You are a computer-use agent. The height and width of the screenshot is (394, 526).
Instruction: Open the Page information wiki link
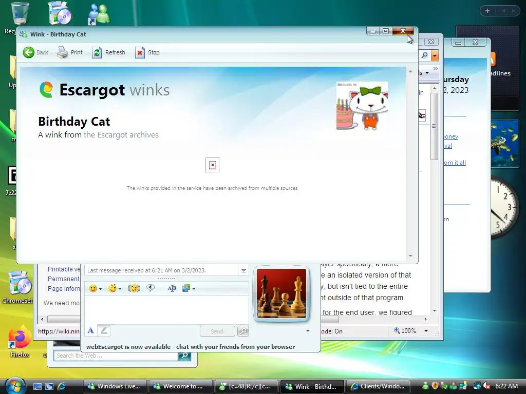64,288
